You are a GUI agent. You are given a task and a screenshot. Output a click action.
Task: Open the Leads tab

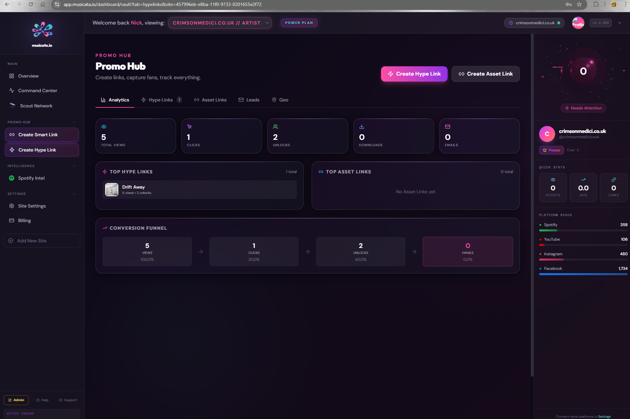tap(249, 100)
